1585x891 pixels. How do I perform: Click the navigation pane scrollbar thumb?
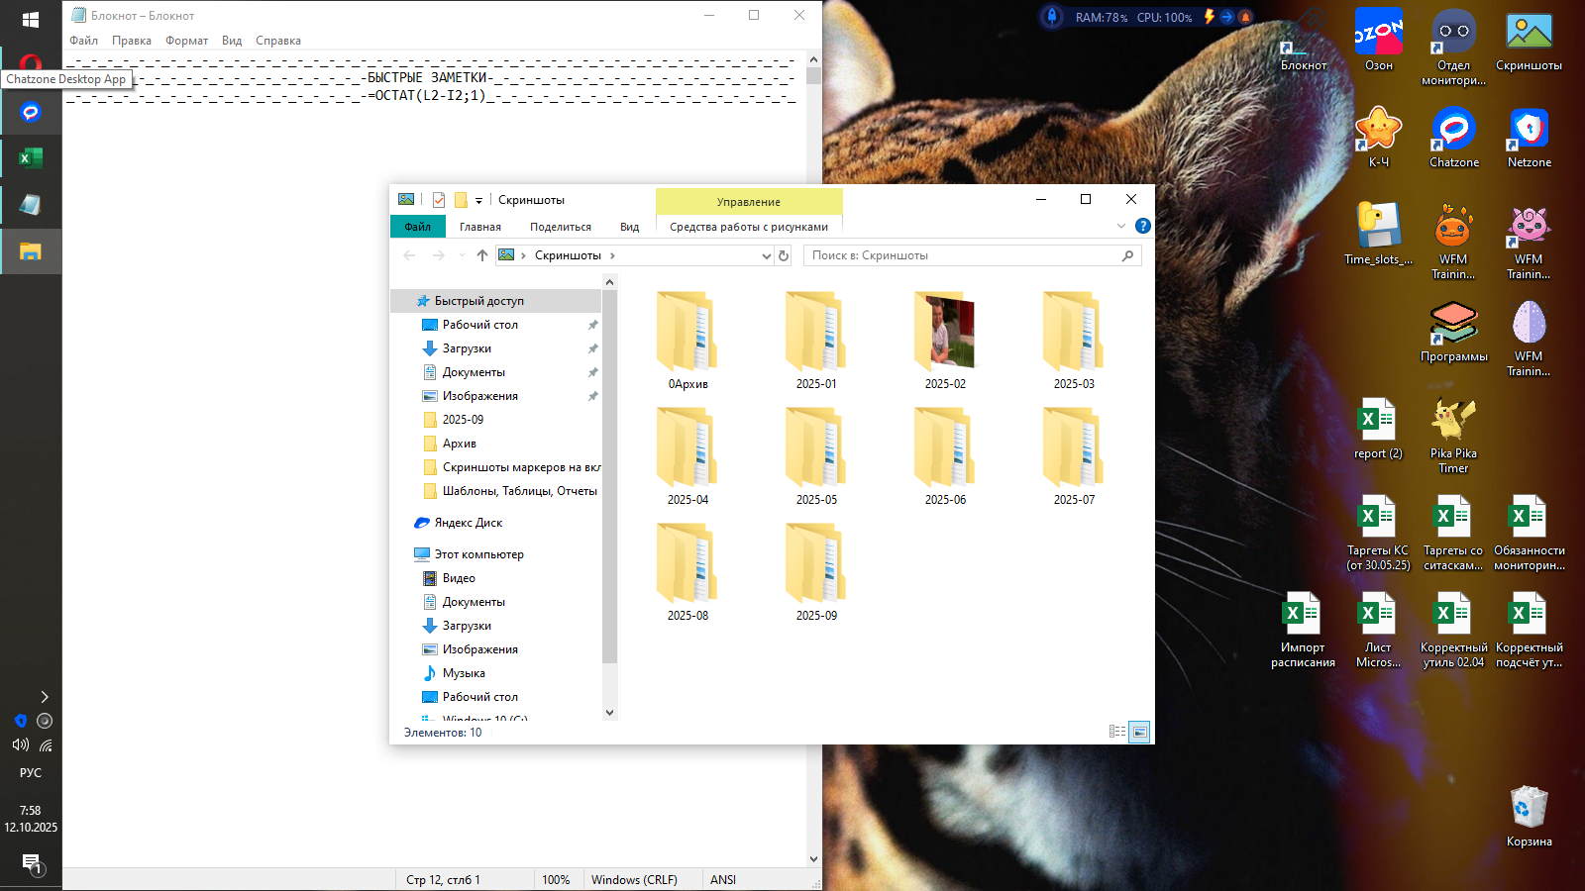[x=609, y=477]
